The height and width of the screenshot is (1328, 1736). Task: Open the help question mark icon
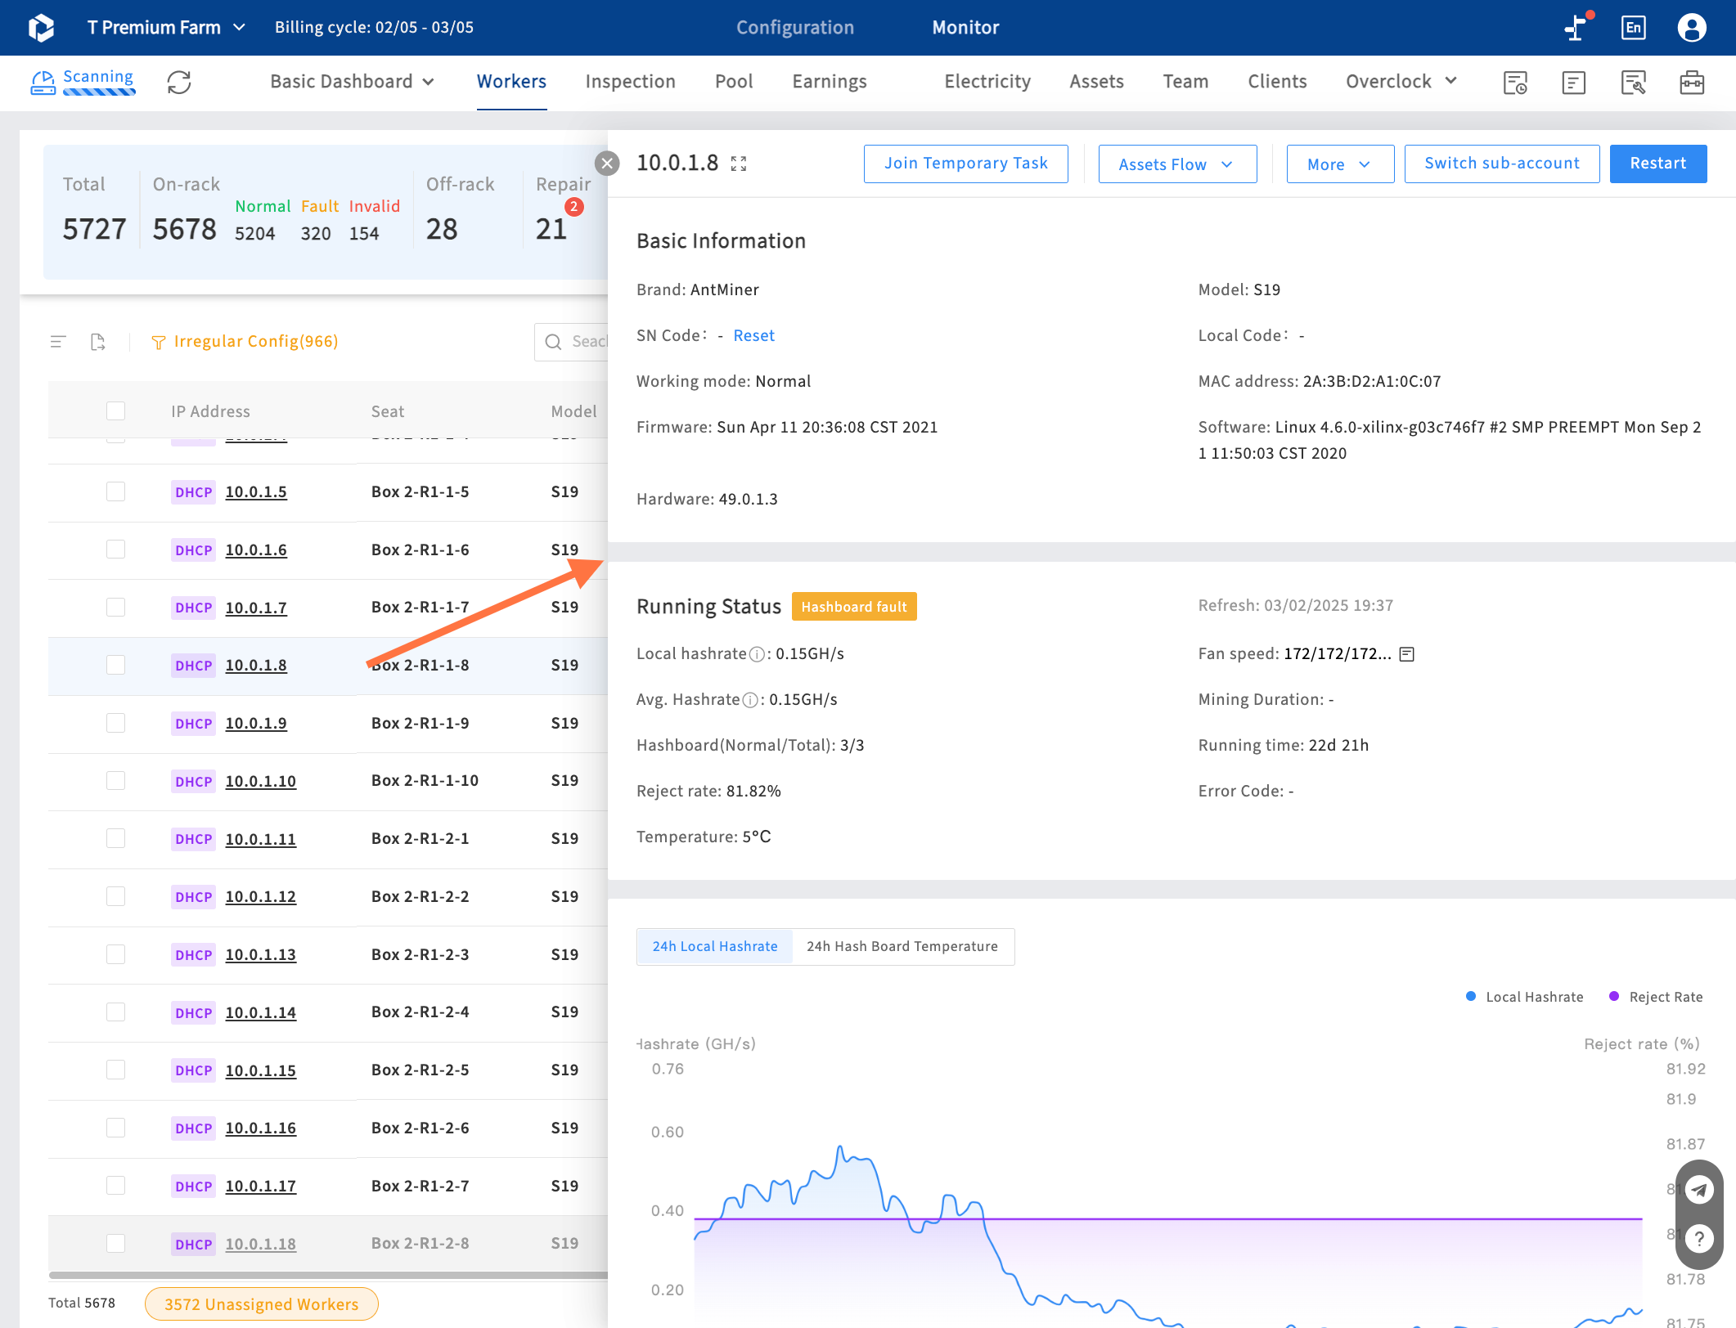click(x=1699, y=1240)
